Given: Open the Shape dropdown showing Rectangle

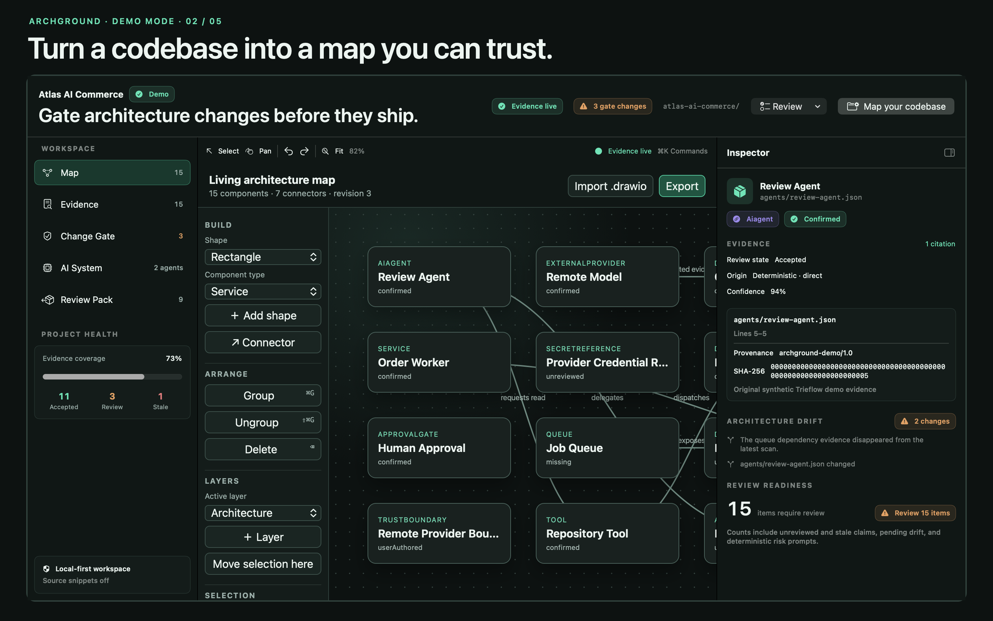Looking at the screenshot, I should click(x=263, y=257).
